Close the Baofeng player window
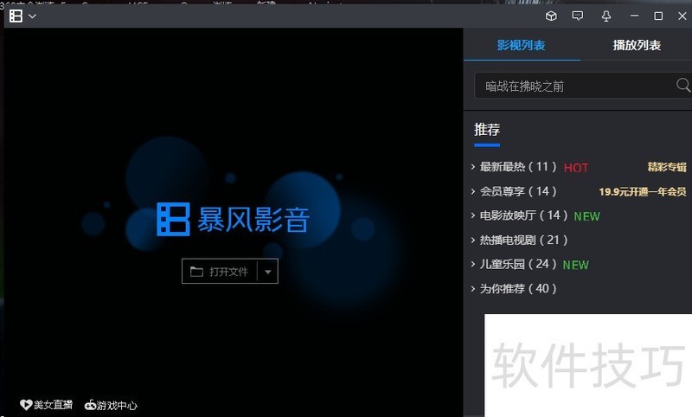 click(682, 16)
